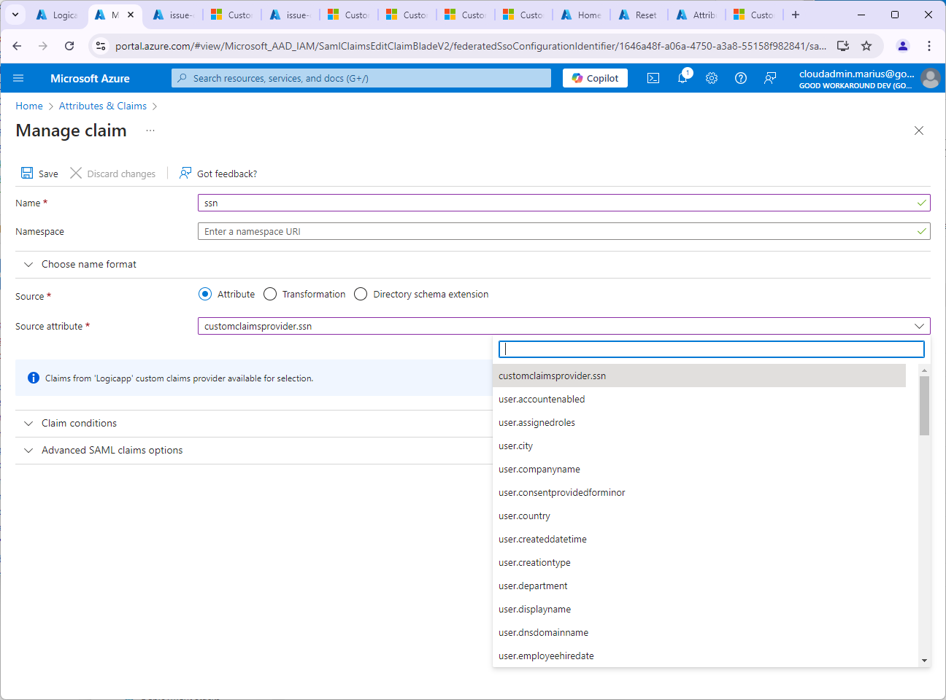946x700 pixels.
Task: Click the dropdown list scrollbar thumb
Action: click(924, 405)
